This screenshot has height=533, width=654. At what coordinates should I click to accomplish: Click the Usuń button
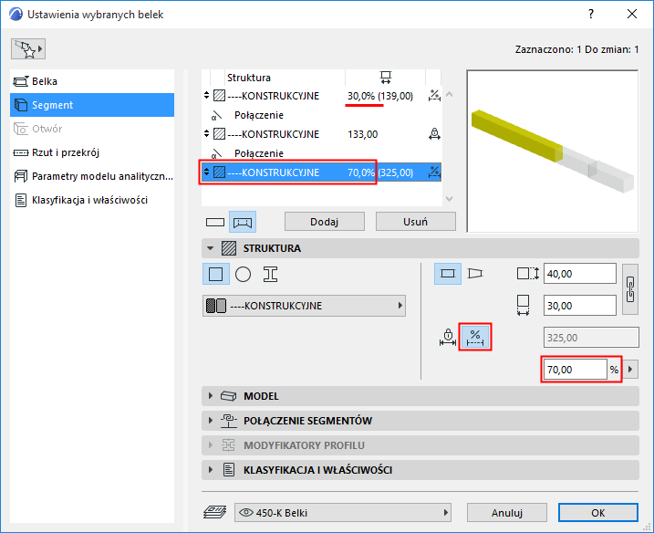[415, 222]
